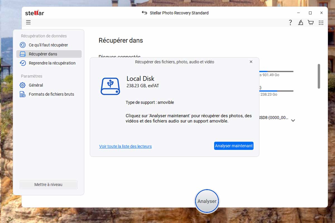
Task: Click 'Voir toute la liste des lecteurs' link
Action: (125, 146)
